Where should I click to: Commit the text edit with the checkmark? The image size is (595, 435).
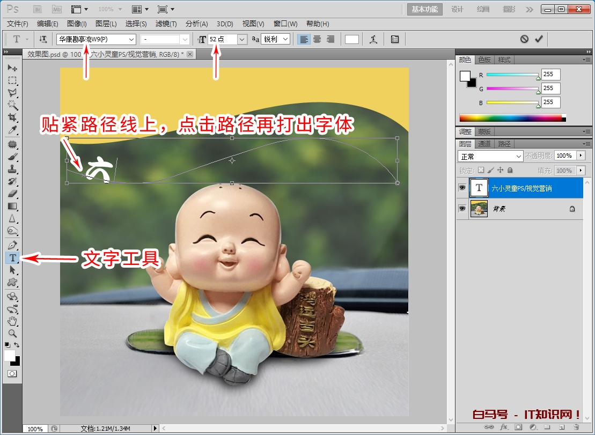click(x=540, y=39)
